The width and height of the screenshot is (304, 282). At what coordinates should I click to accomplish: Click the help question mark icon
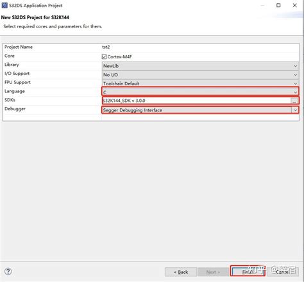(8, 272)
